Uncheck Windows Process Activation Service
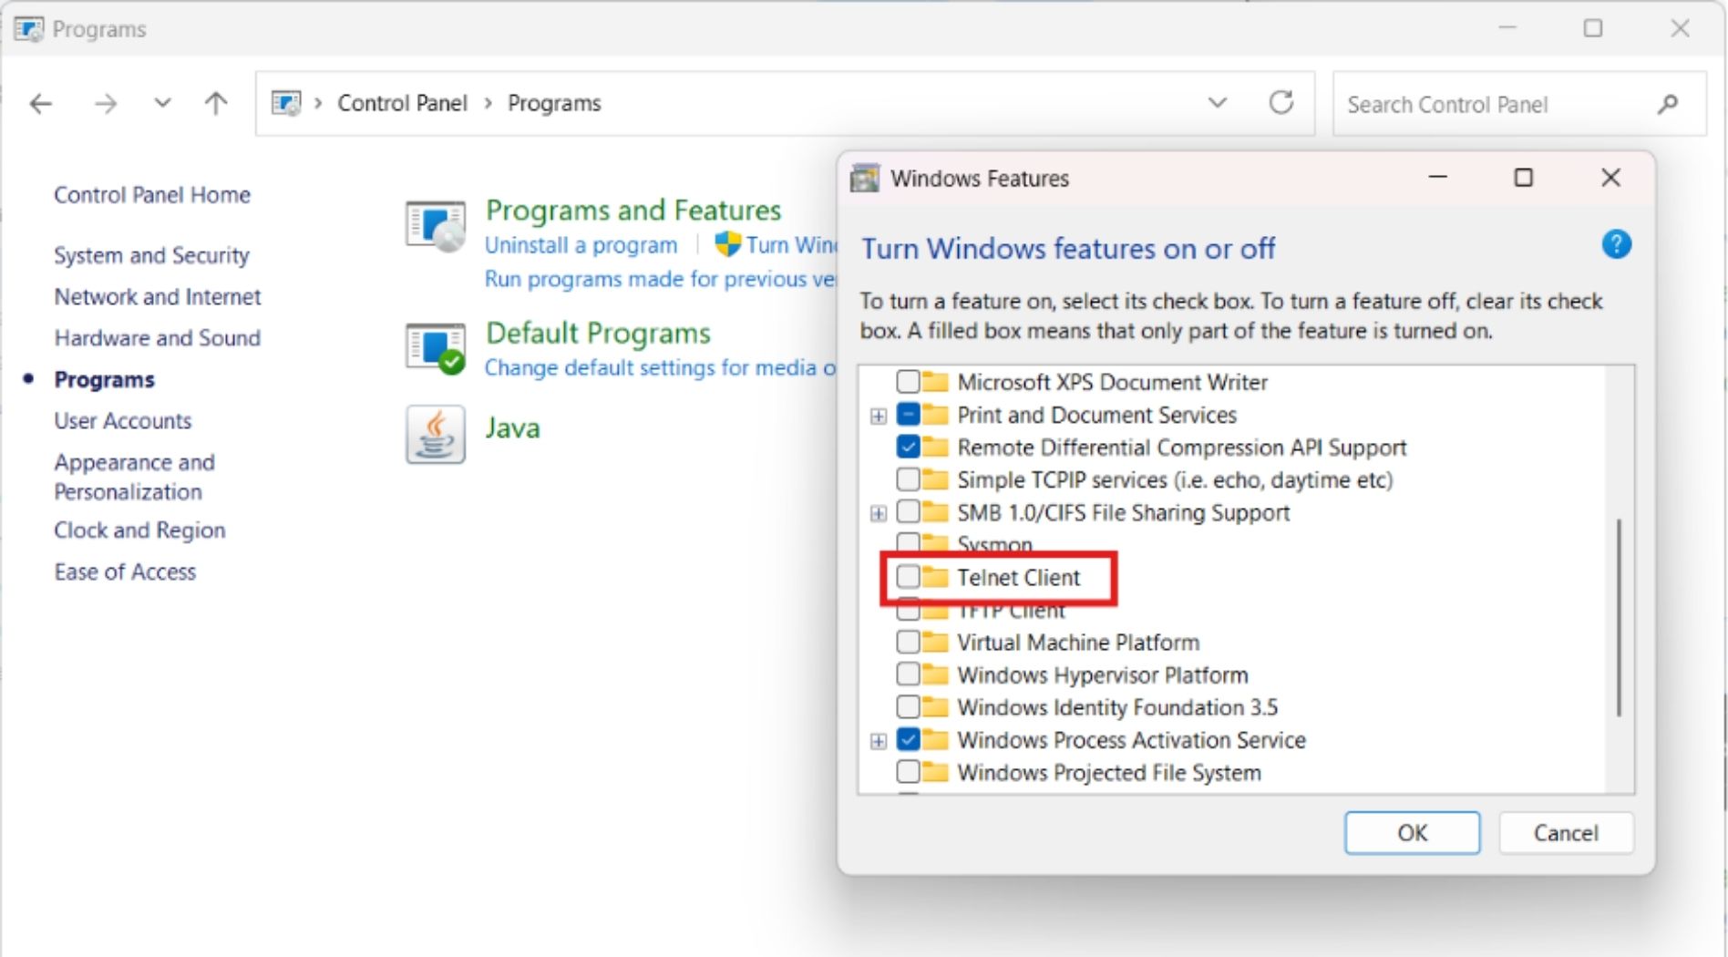Viewport: 1728px width, 957px height. click(x=908, y=740)
